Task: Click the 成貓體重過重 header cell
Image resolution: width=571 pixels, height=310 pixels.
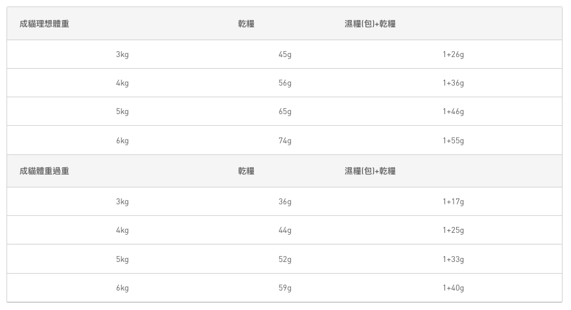Action: pyautogui.click(x=44, y=171)
